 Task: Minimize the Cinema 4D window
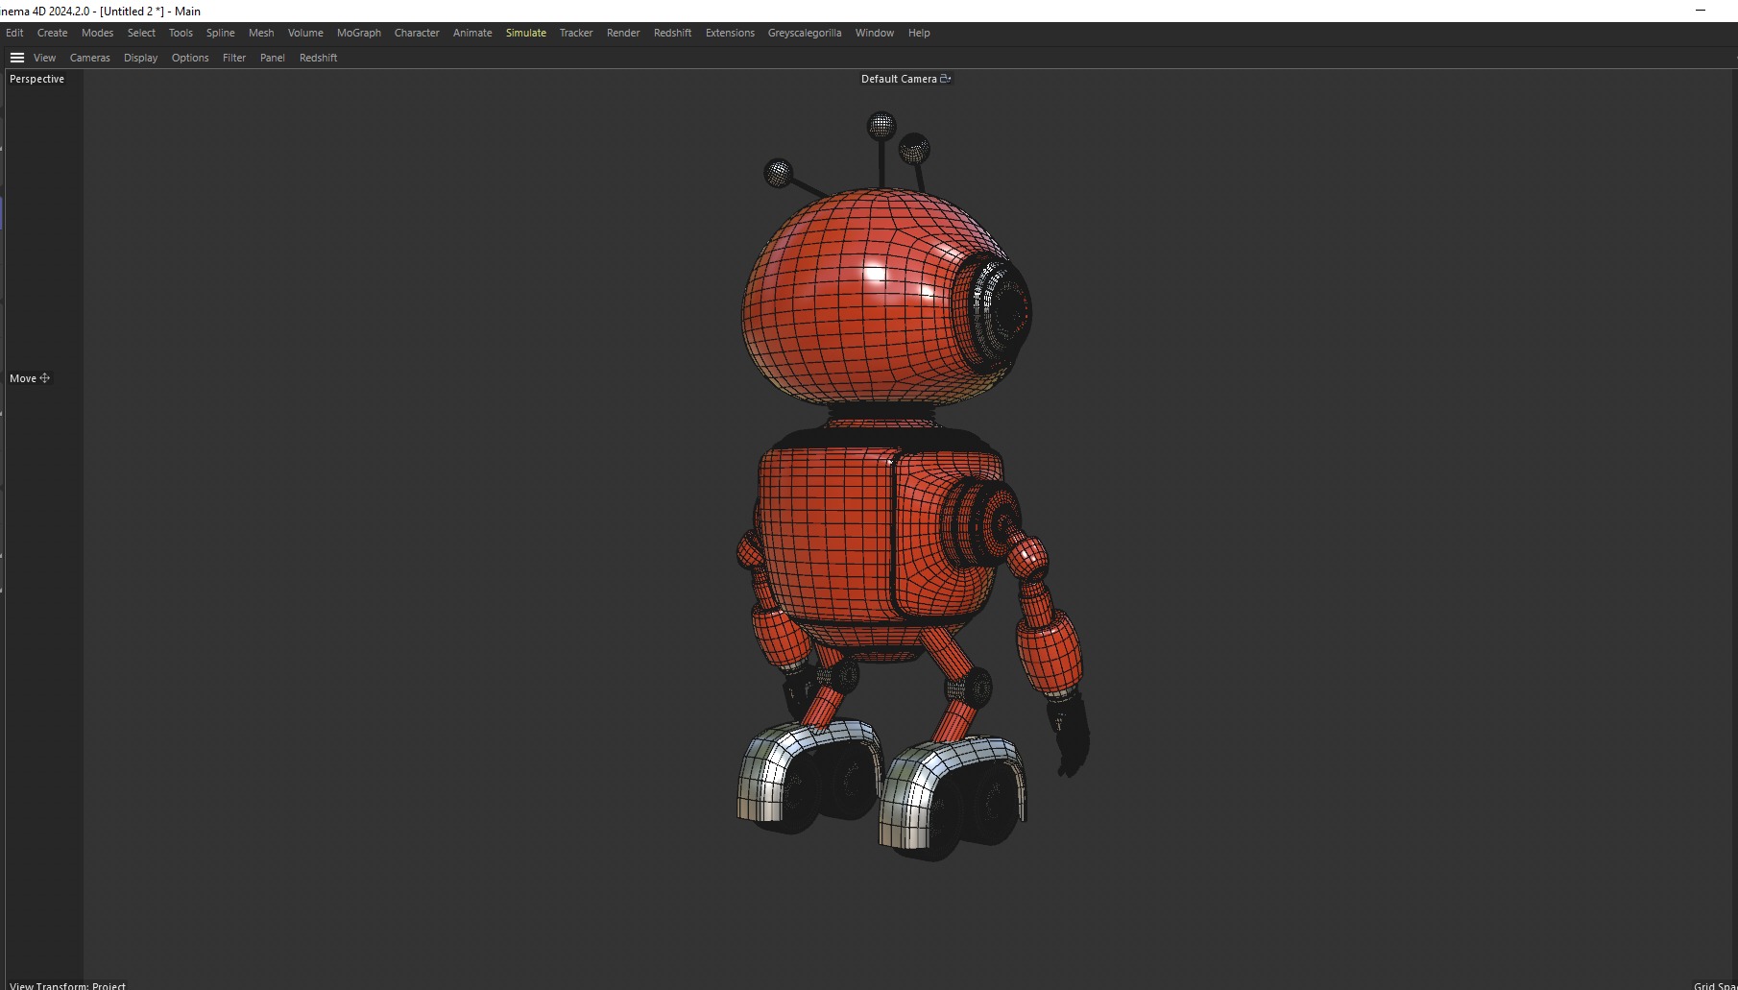pos(1700,11)
